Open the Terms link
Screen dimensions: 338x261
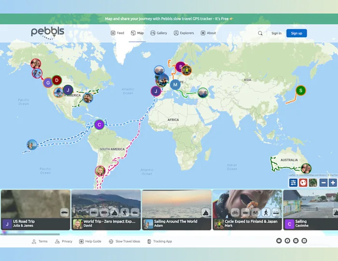click(40, 241)
